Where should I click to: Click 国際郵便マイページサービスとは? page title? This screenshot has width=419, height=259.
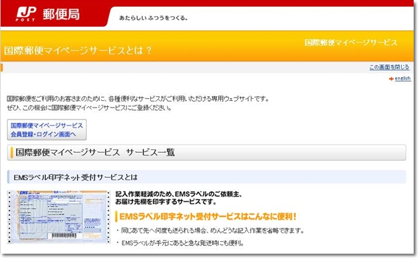78,50
